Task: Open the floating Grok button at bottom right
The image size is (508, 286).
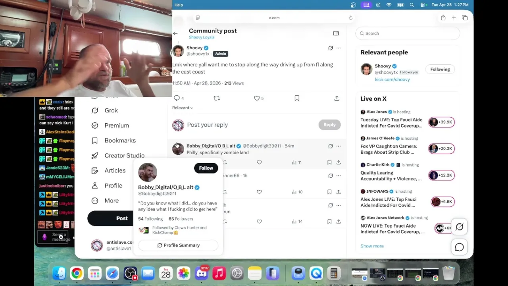Action: coord(459,227)
